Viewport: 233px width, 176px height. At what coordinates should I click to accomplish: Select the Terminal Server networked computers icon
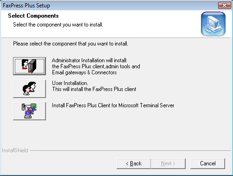[x=29, y=111]
